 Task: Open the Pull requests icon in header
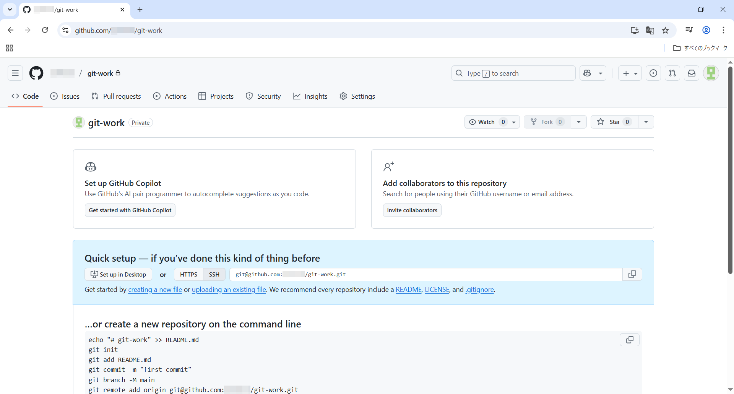point(672,73)
